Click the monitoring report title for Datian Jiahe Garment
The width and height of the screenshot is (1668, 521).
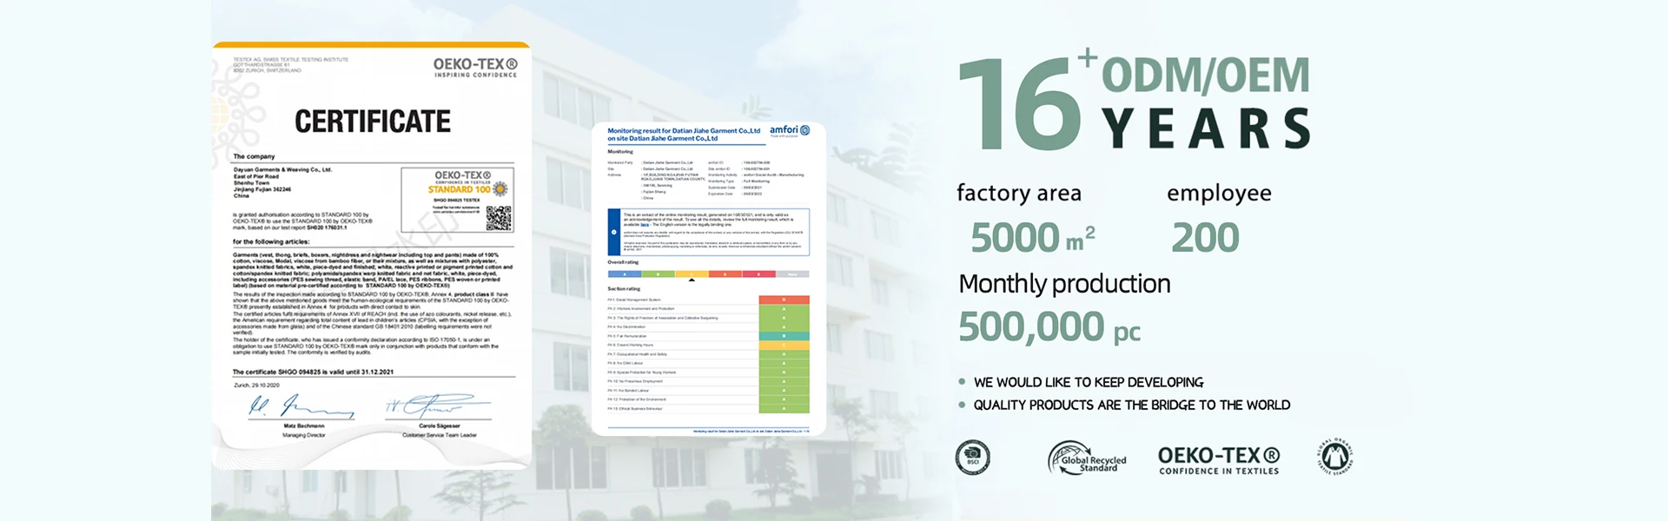click(683, 135)
